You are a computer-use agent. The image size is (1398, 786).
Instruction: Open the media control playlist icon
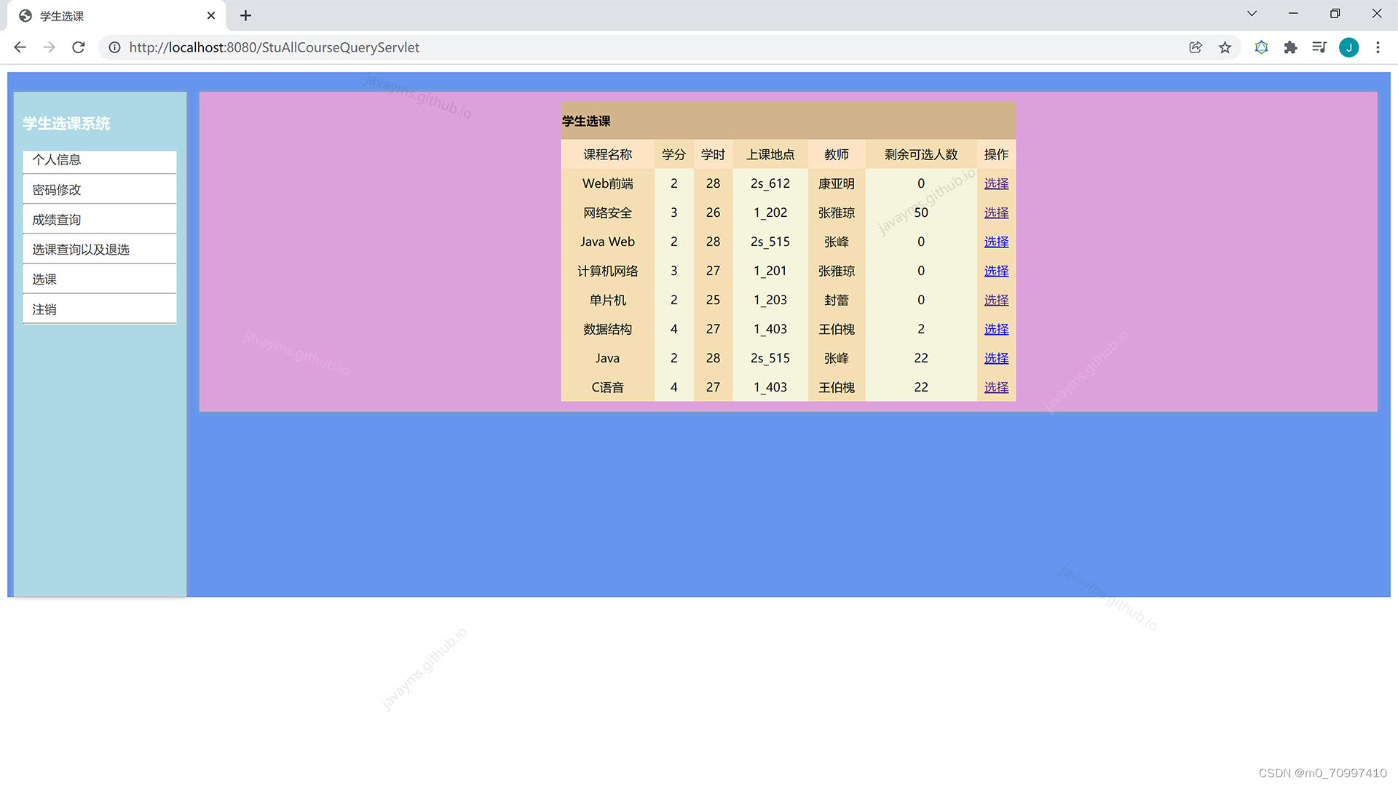tap(1319, 47)
